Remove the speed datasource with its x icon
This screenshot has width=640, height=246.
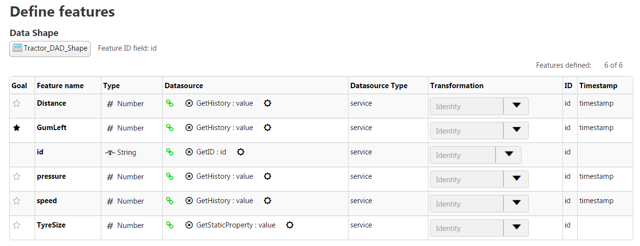tap(189, 201)
